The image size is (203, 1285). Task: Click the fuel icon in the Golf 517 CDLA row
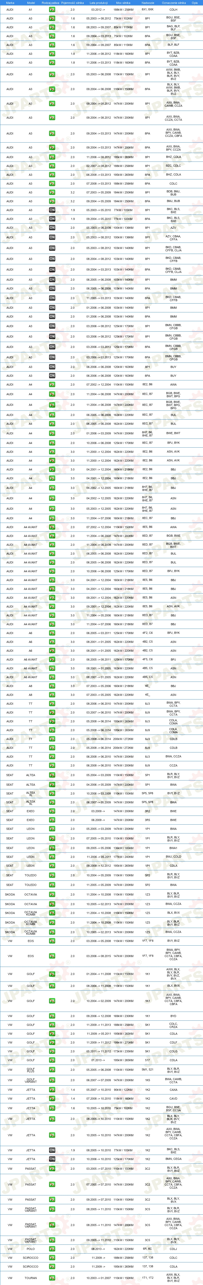pos(52,1060)
